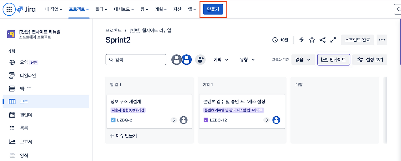Click the share icon

coord(322,40)
